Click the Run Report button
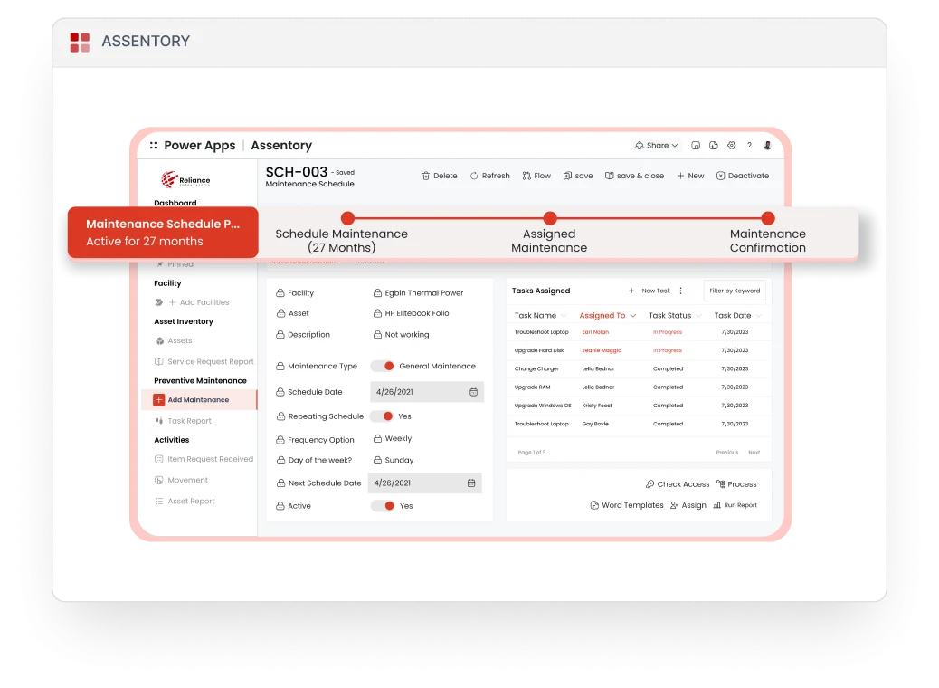939x688 pixels. 735,505
